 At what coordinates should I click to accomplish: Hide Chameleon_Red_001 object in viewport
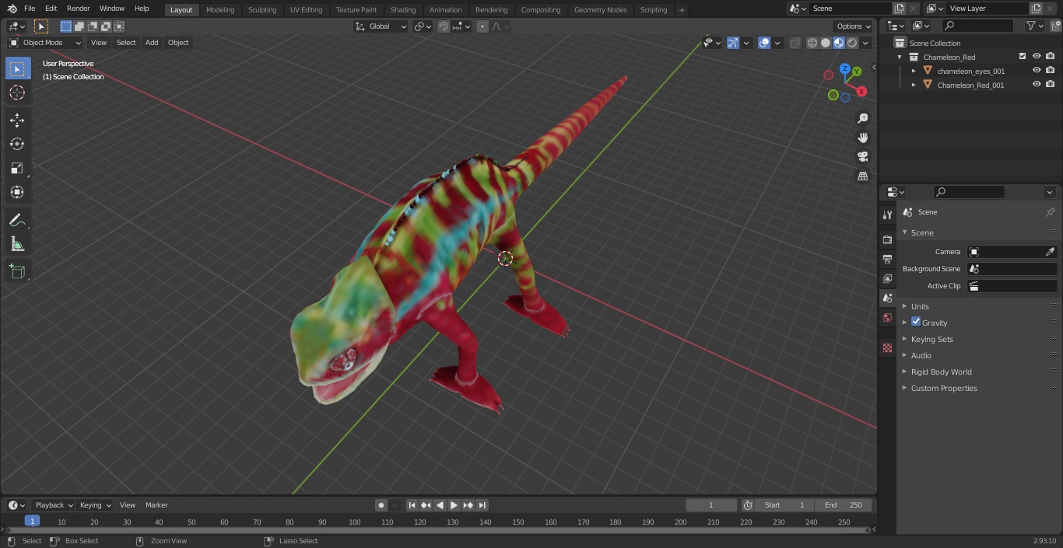(x=1037, y=85)
